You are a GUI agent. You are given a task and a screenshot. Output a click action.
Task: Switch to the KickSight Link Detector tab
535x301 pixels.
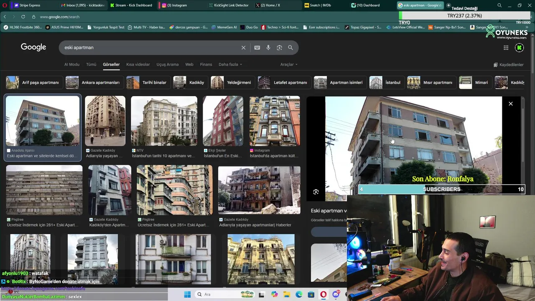coord(229,5)
